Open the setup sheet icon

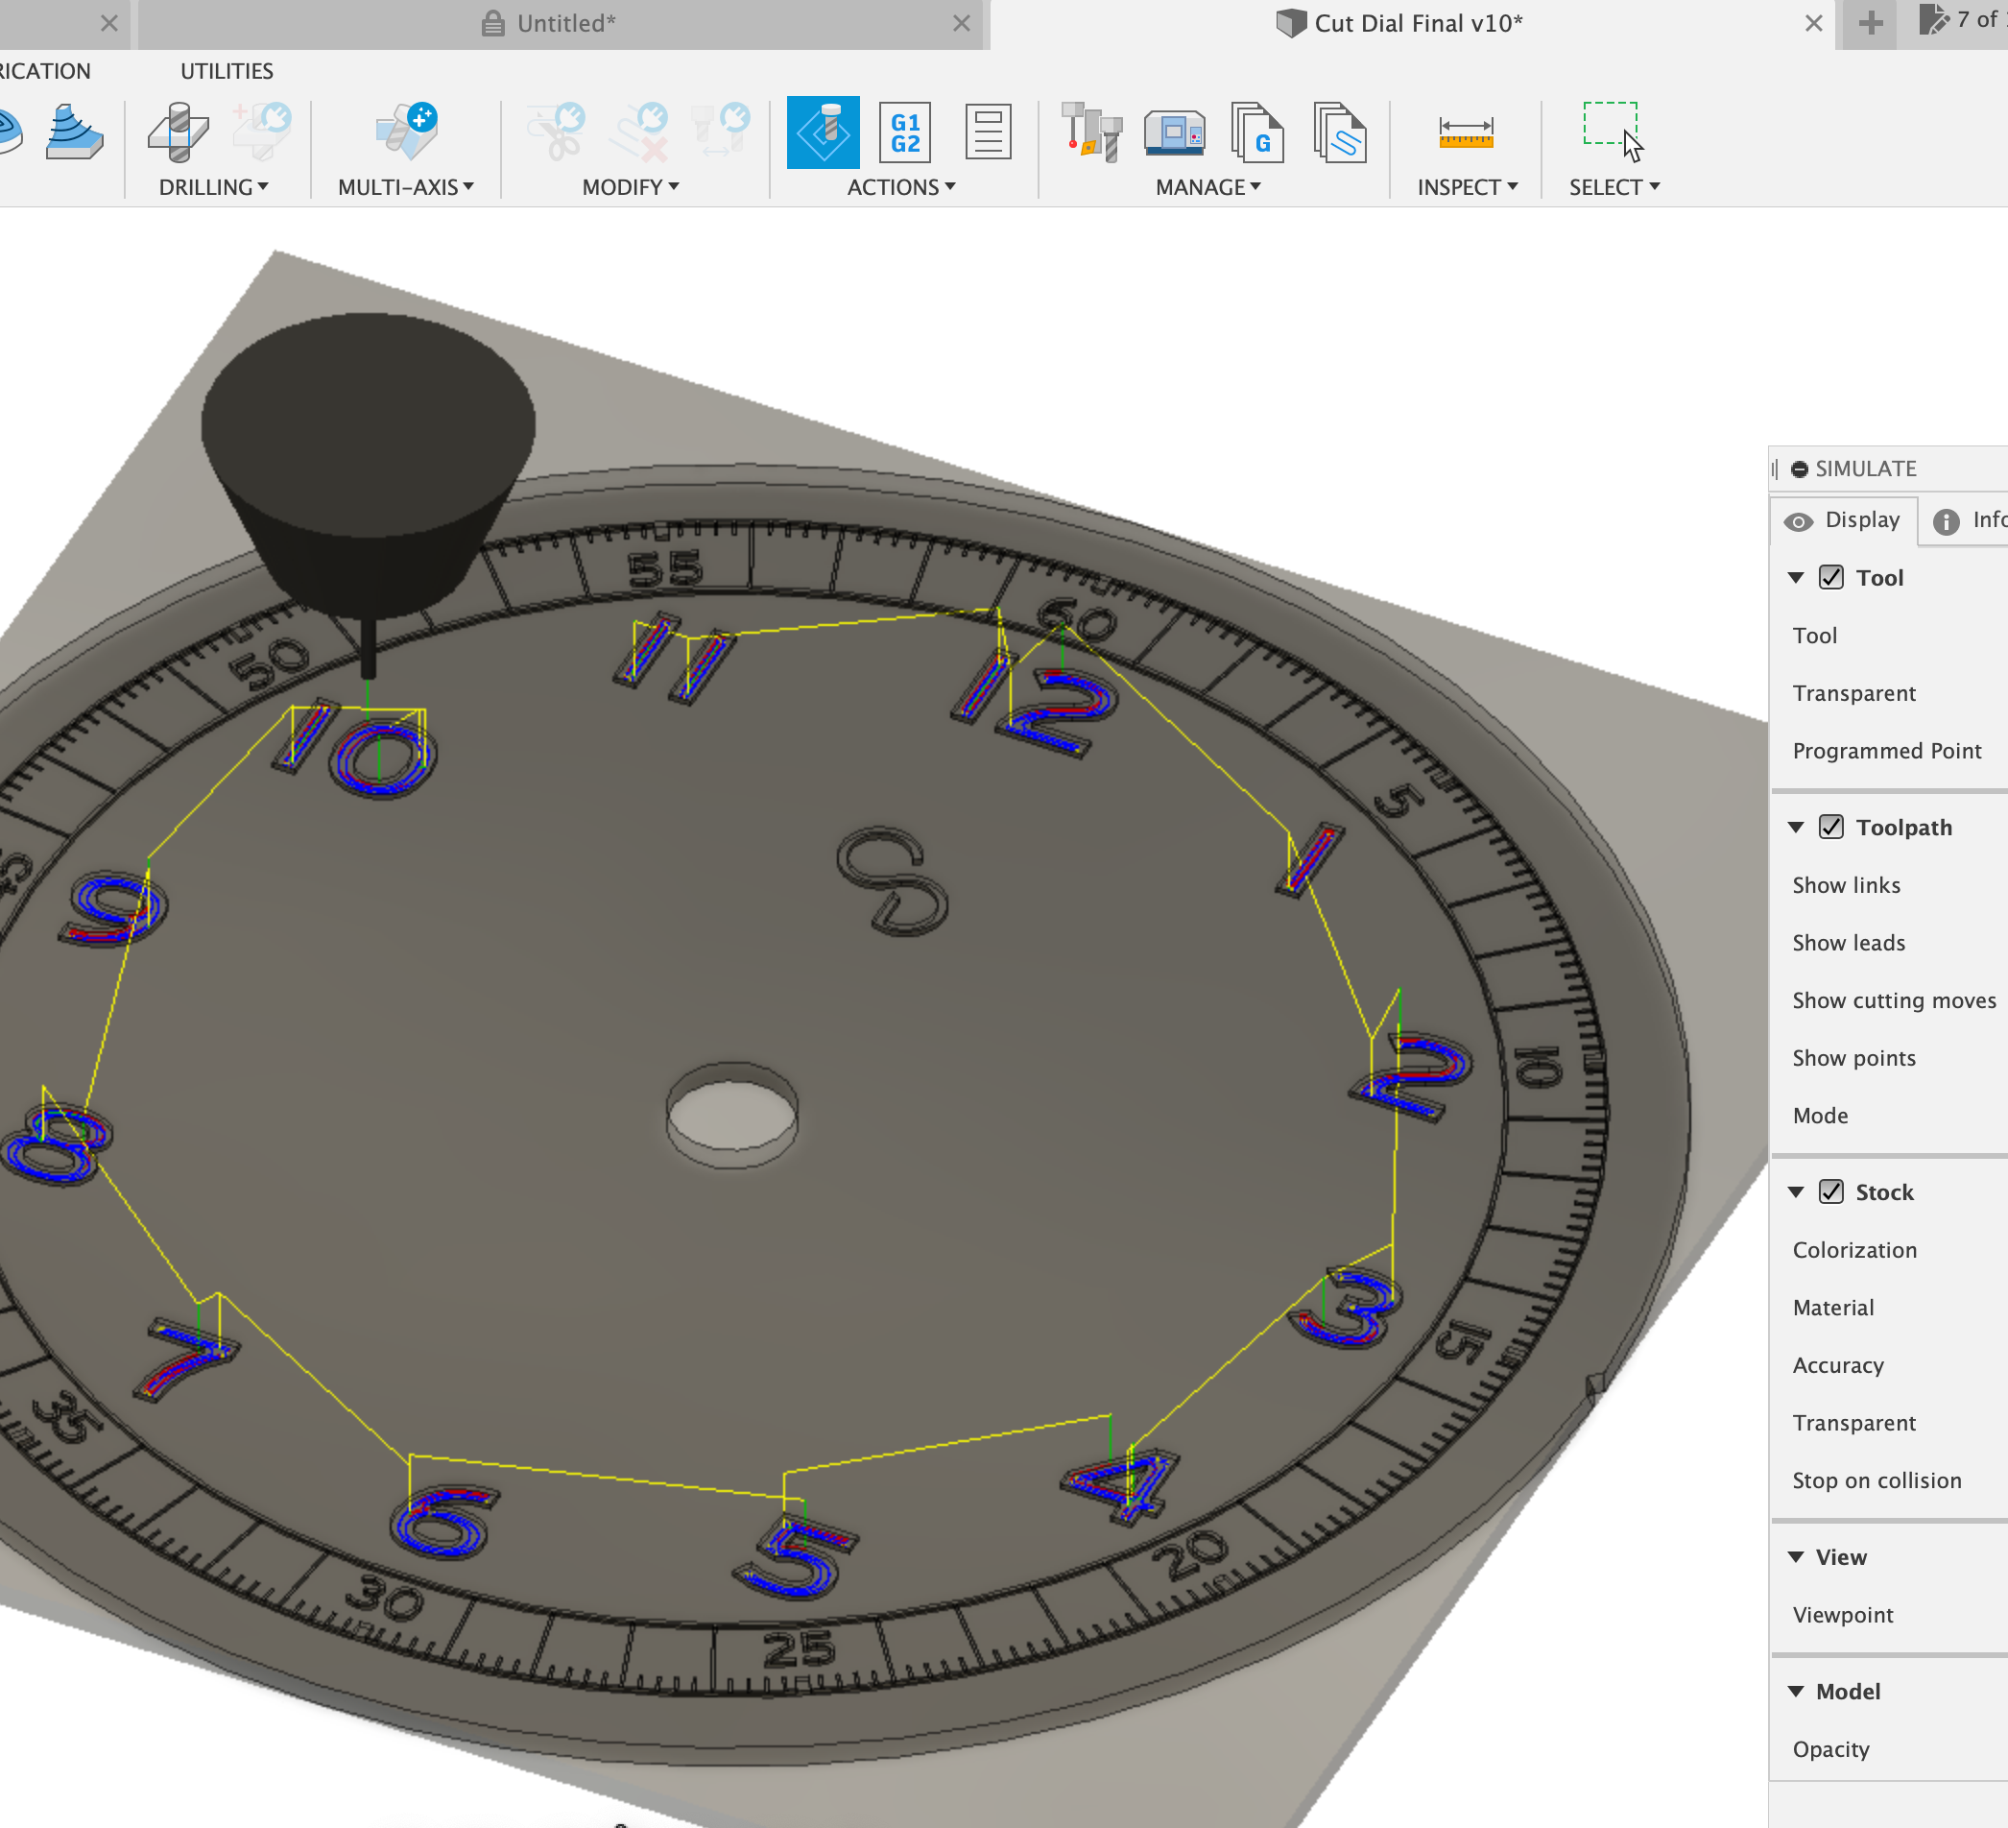(987, 132)
